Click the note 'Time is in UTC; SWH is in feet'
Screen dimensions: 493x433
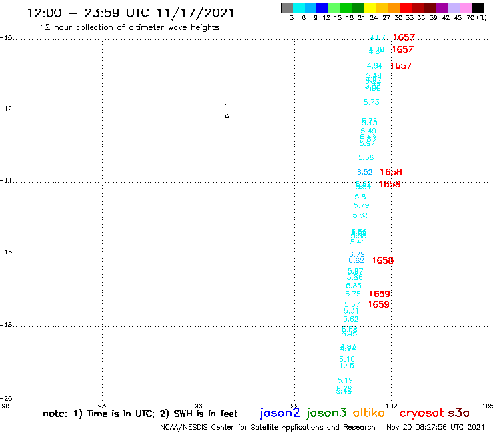tap(140, 414)
